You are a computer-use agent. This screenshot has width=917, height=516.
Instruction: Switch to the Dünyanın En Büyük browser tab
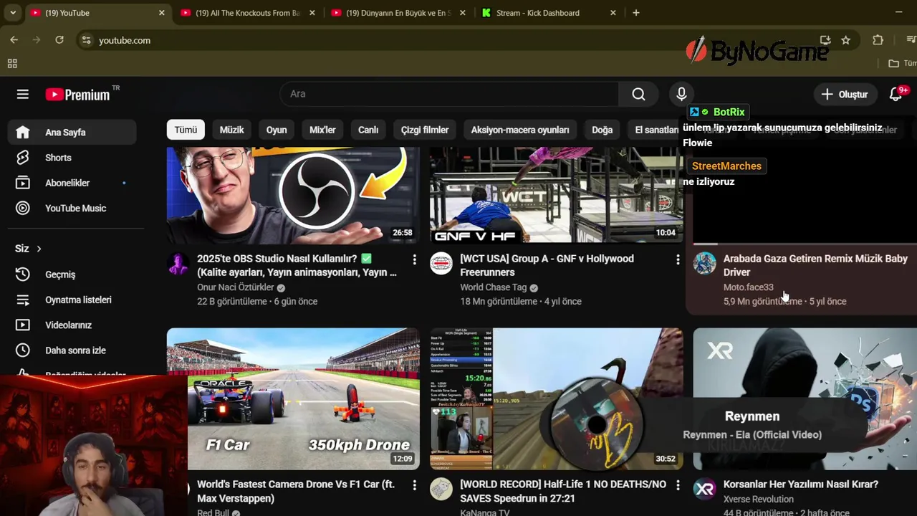click(398, 13)
